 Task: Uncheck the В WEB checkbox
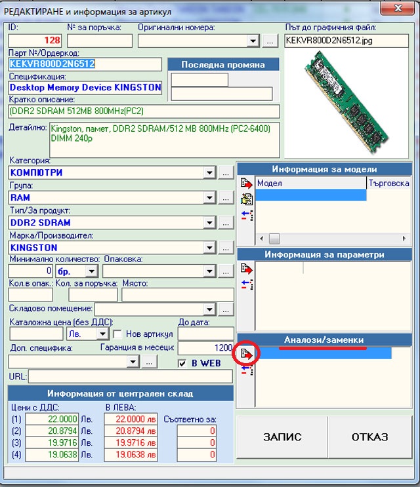pyautogui.click(x=182, y=363)
